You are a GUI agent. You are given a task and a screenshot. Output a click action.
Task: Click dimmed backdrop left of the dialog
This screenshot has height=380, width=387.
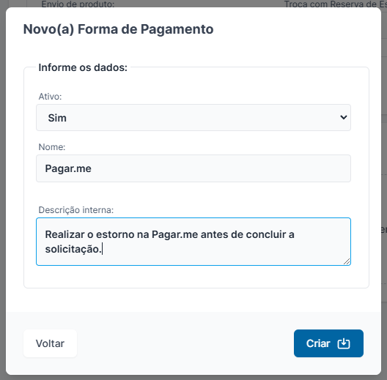(3, 190)
